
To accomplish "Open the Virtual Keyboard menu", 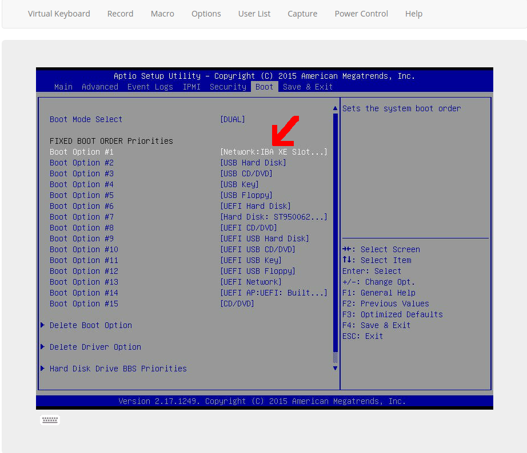I will (59, 14).
